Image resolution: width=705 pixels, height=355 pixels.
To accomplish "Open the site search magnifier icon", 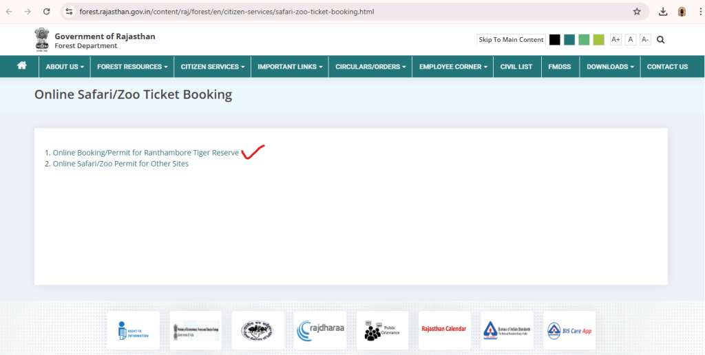I will (661, 40).
